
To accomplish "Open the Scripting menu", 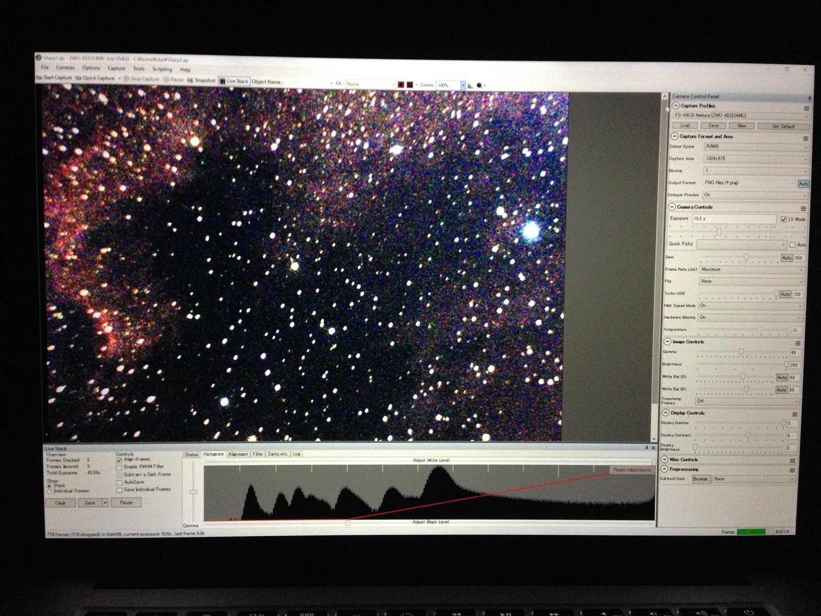I will [x=162, y=69].
